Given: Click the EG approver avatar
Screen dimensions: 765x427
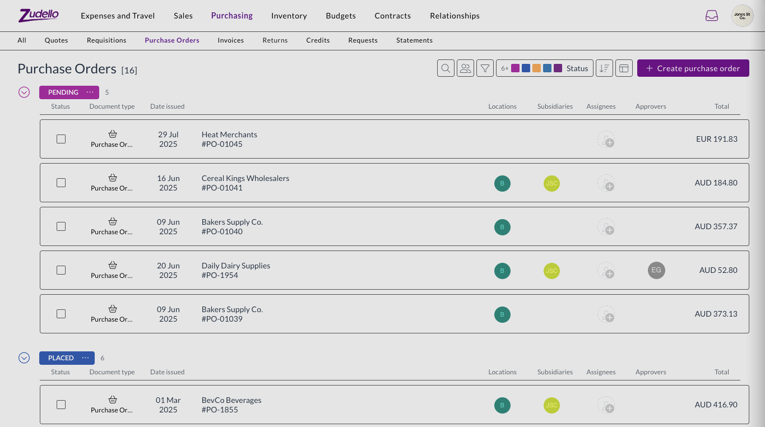Looking at the screenshot, I should [656, 270].
